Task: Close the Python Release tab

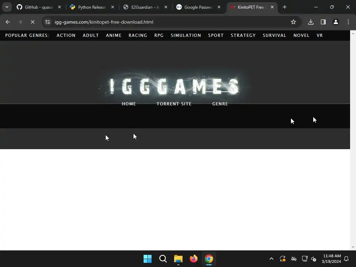Action: click(x=113, y=7)
